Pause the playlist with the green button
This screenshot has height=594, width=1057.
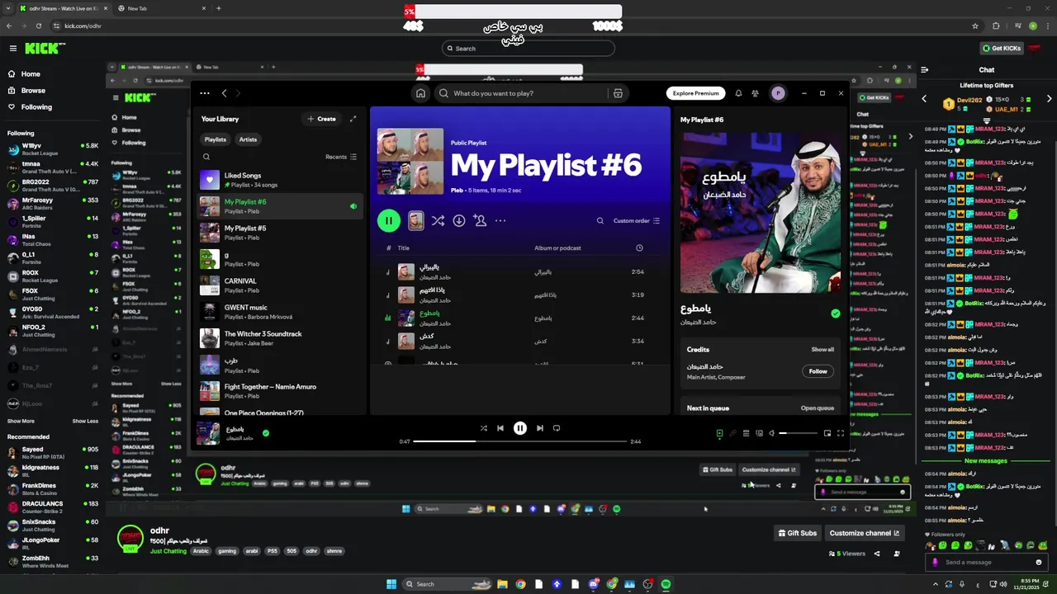(388, 220)
